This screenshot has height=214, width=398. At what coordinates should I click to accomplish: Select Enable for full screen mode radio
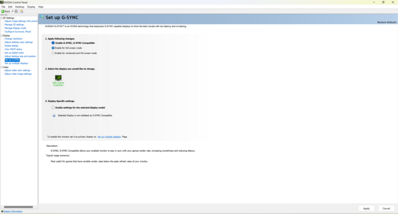tap(53, 48)
